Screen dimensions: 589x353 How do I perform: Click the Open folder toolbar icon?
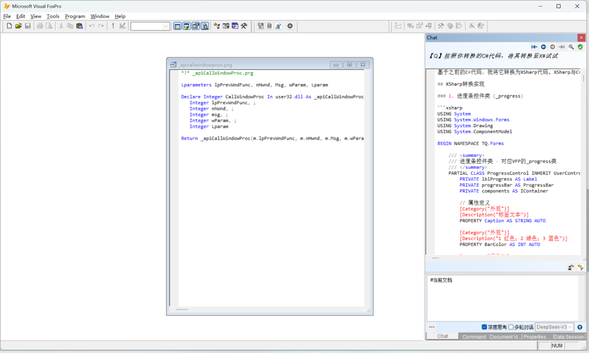(19, 26)
